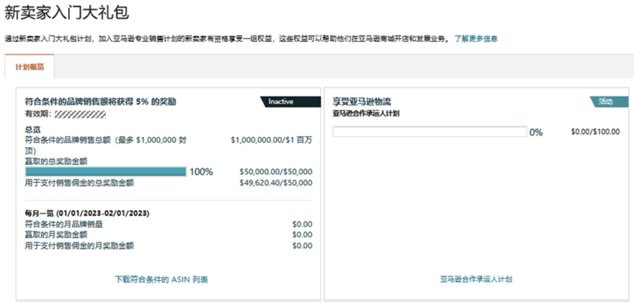Image resolution: width=634 pixels, height=303 pixels.
Task: Select the $50,000.00/$50,000 reward amount
Action: (x=276, y=172)
